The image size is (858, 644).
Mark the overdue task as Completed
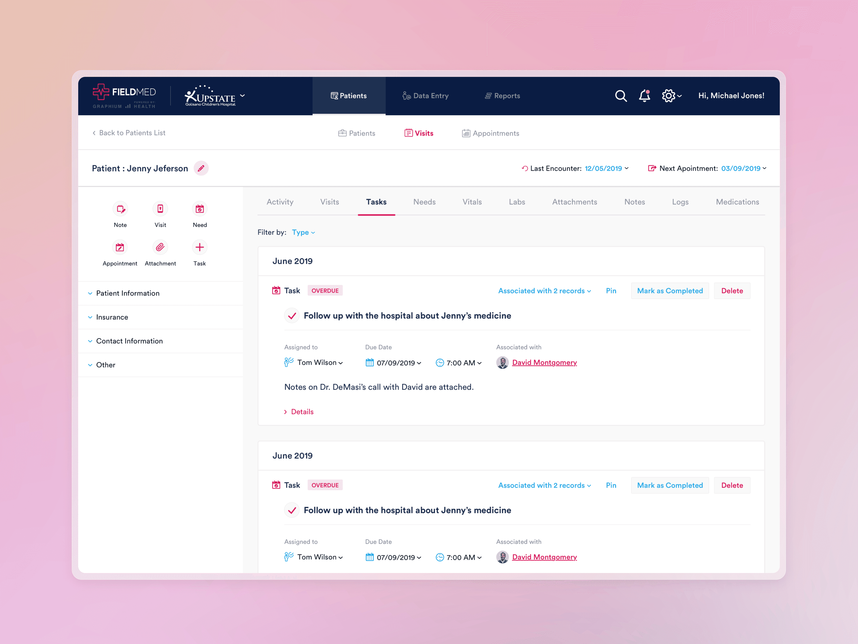tap(670, 290)
